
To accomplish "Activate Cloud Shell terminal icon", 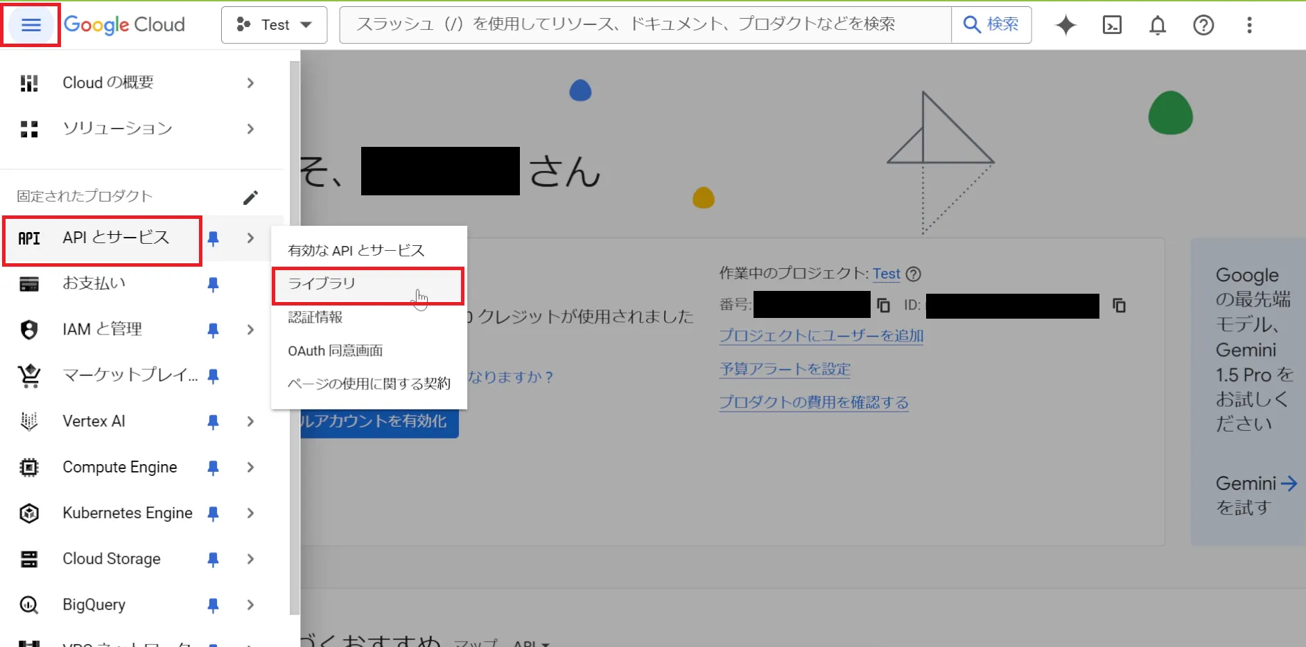I will [1112, 25].
